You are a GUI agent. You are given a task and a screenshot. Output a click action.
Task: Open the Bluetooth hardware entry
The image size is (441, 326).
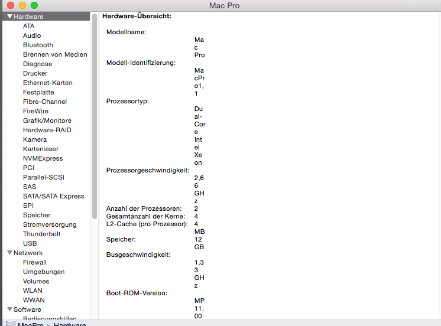pyautogui.click(x=38, y=45)
